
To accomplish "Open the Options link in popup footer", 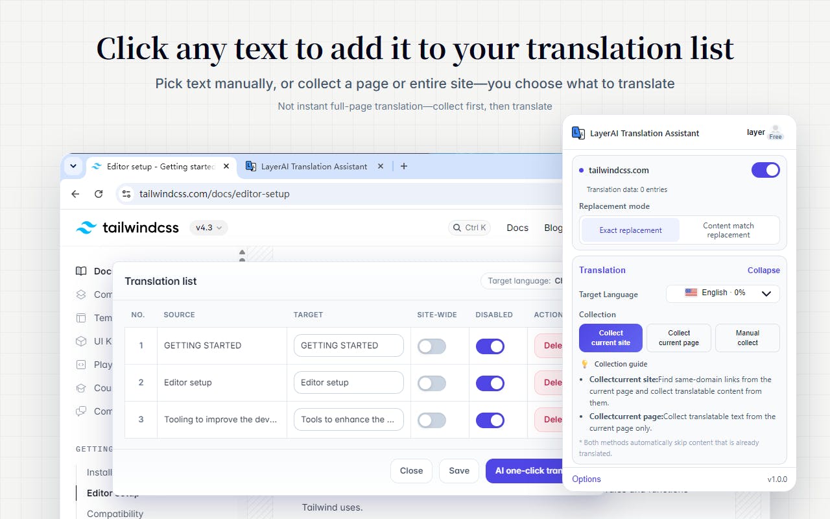I will [586, 479].
